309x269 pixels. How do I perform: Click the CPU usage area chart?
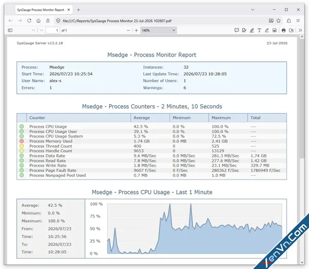tap(195, 228)
